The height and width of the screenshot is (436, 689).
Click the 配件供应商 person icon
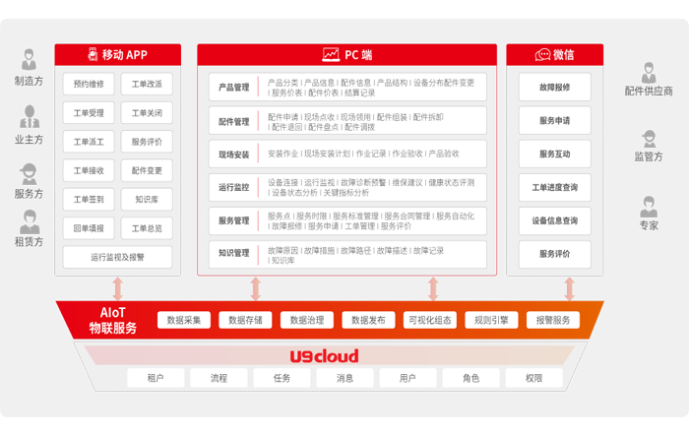649,73
